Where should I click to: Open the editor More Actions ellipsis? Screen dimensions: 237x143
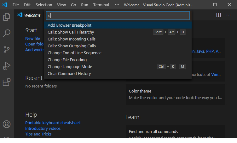[x=228, y=15]
